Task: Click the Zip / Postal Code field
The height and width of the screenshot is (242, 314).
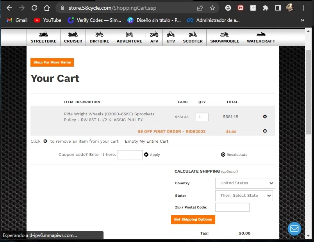Action: (x=232, y=207)
